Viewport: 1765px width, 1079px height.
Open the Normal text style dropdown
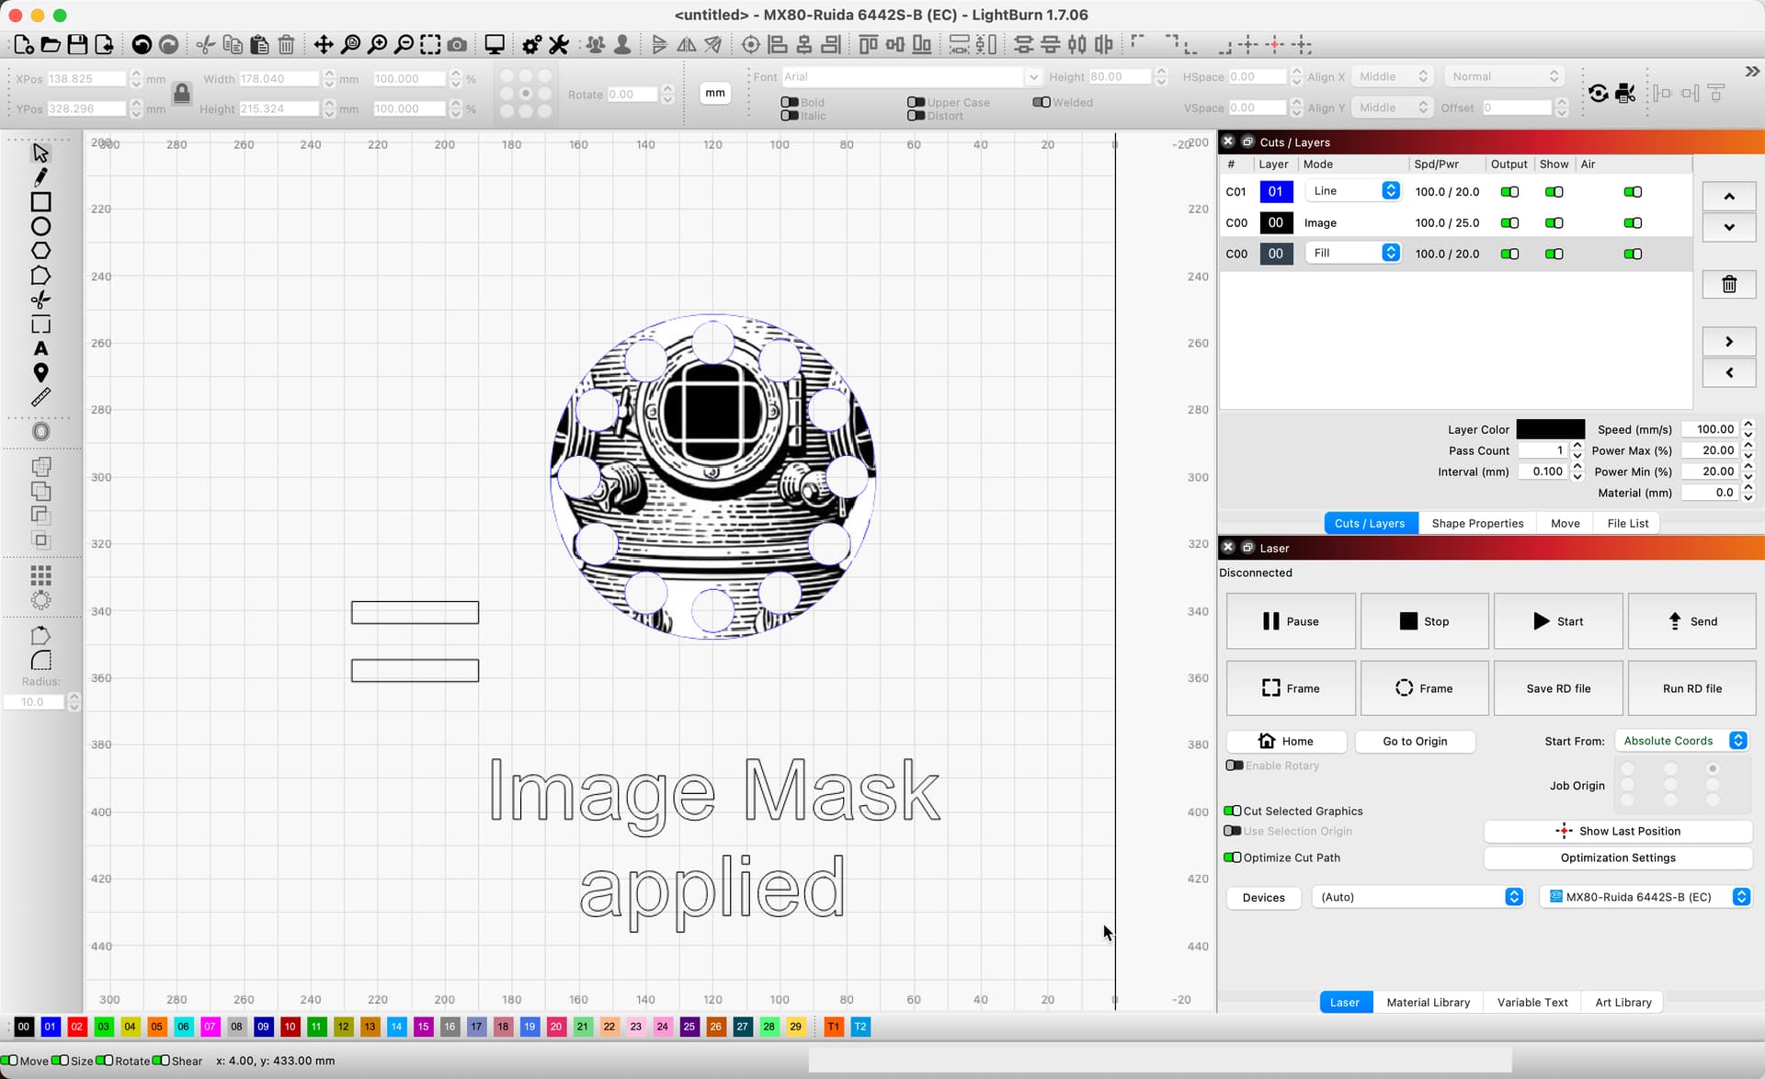coord(1504,76)
